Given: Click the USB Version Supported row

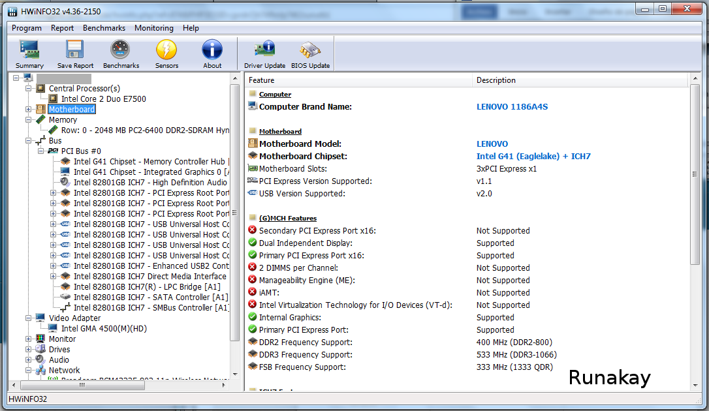Looking at the screenshot, I should [467, 194].
